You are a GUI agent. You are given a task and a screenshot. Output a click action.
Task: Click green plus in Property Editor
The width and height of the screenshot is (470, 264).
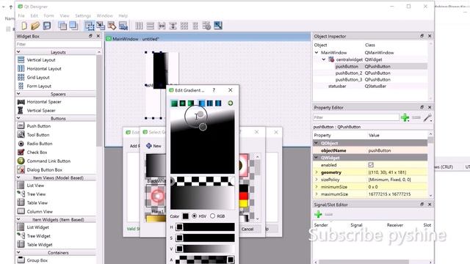click(x=405, y=117)
